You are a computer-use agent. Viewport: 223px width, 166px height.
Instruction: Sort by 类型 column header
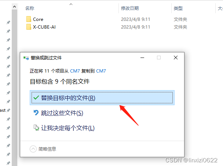(193, 8)
